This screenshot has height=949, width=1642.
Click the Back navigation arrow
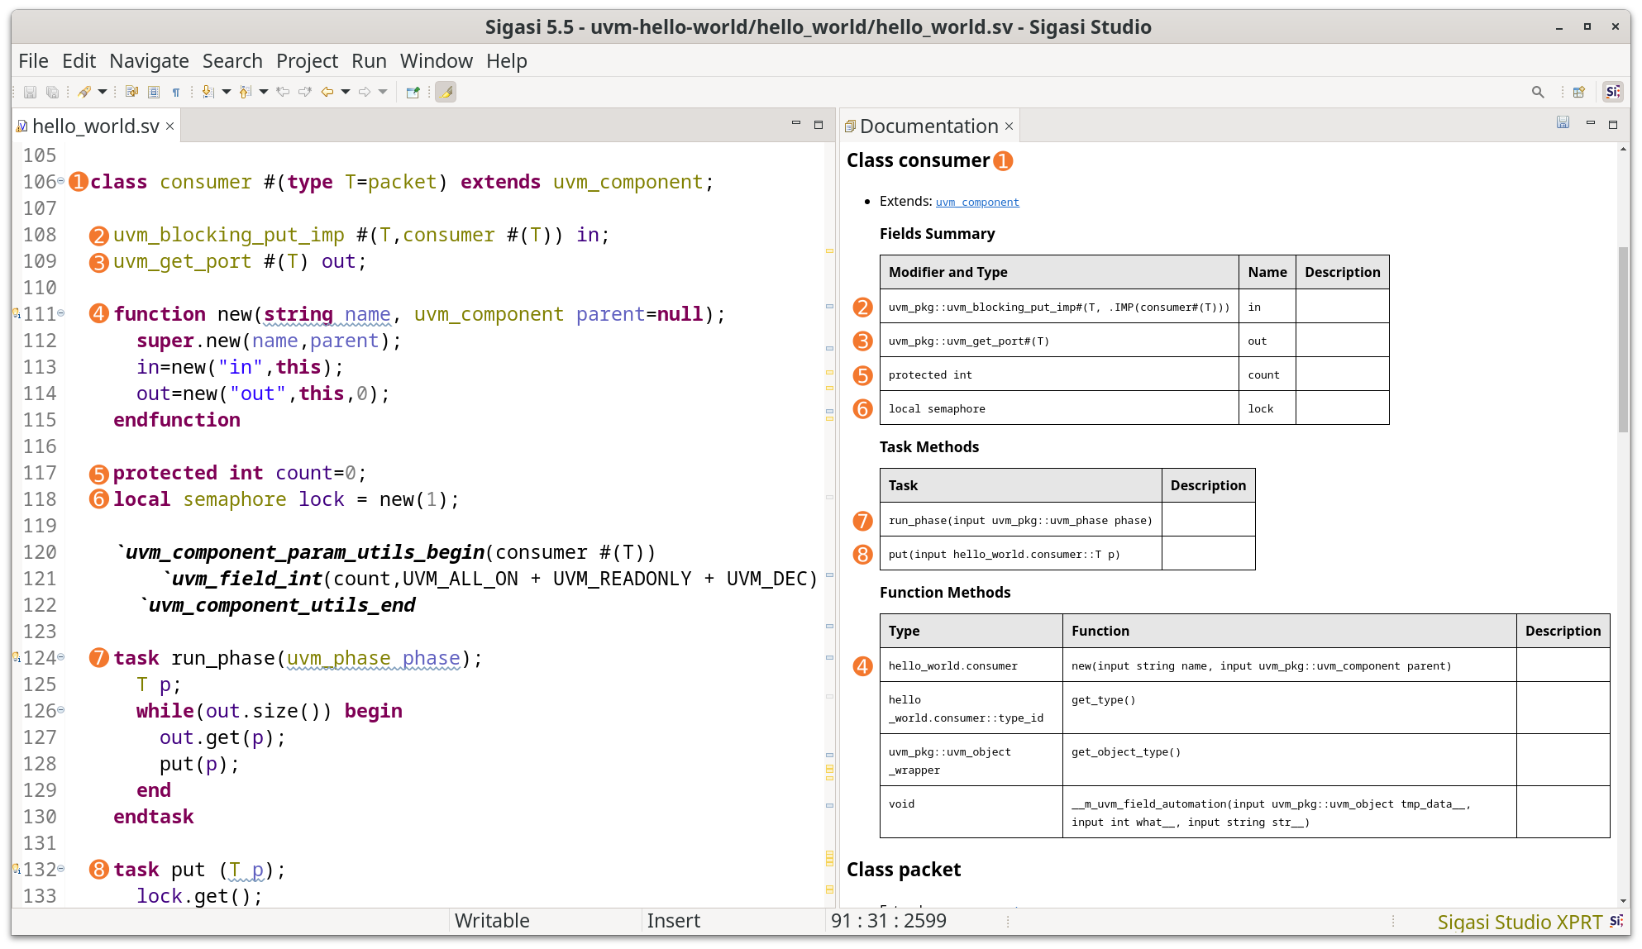tap(327, 92)
